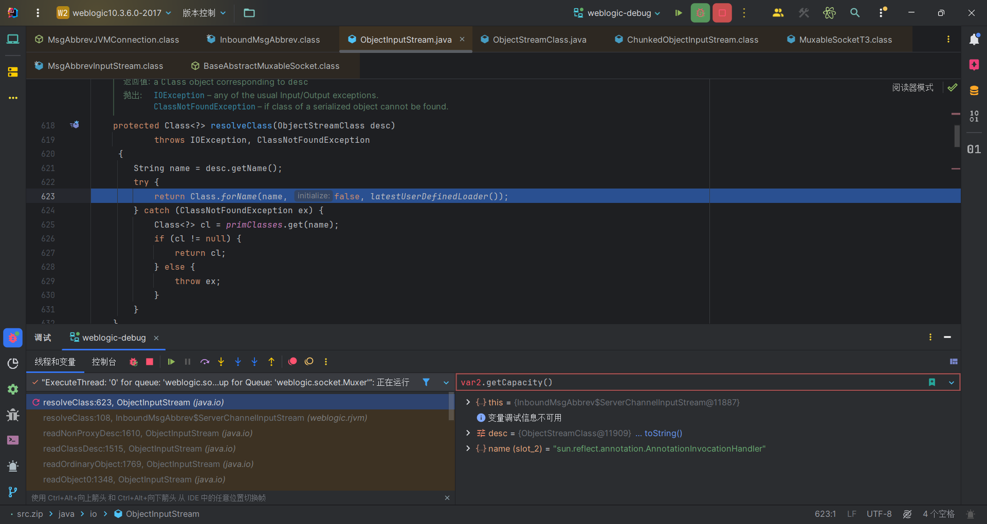Toggle 阅读器模式 reader mode
The width and height of the screenshot is (987, 524).
pyautogui.click(x=912, y=87)
